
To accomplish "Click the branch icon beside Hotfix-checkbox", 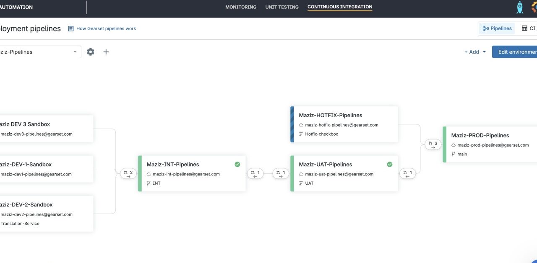I will point(301,134).
